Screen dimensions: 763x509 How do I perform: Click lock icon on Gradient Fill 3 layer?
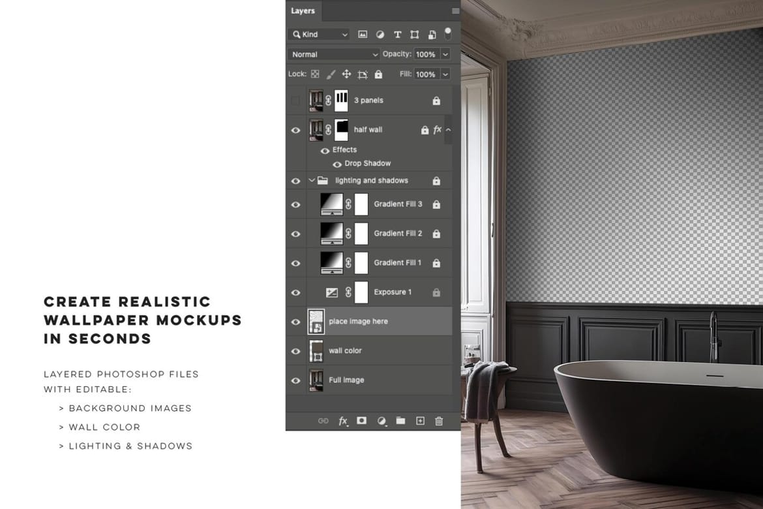[436, 204]
